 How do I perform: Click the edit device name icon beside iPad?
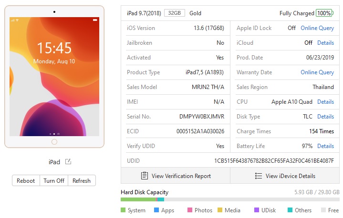(68, 162)
